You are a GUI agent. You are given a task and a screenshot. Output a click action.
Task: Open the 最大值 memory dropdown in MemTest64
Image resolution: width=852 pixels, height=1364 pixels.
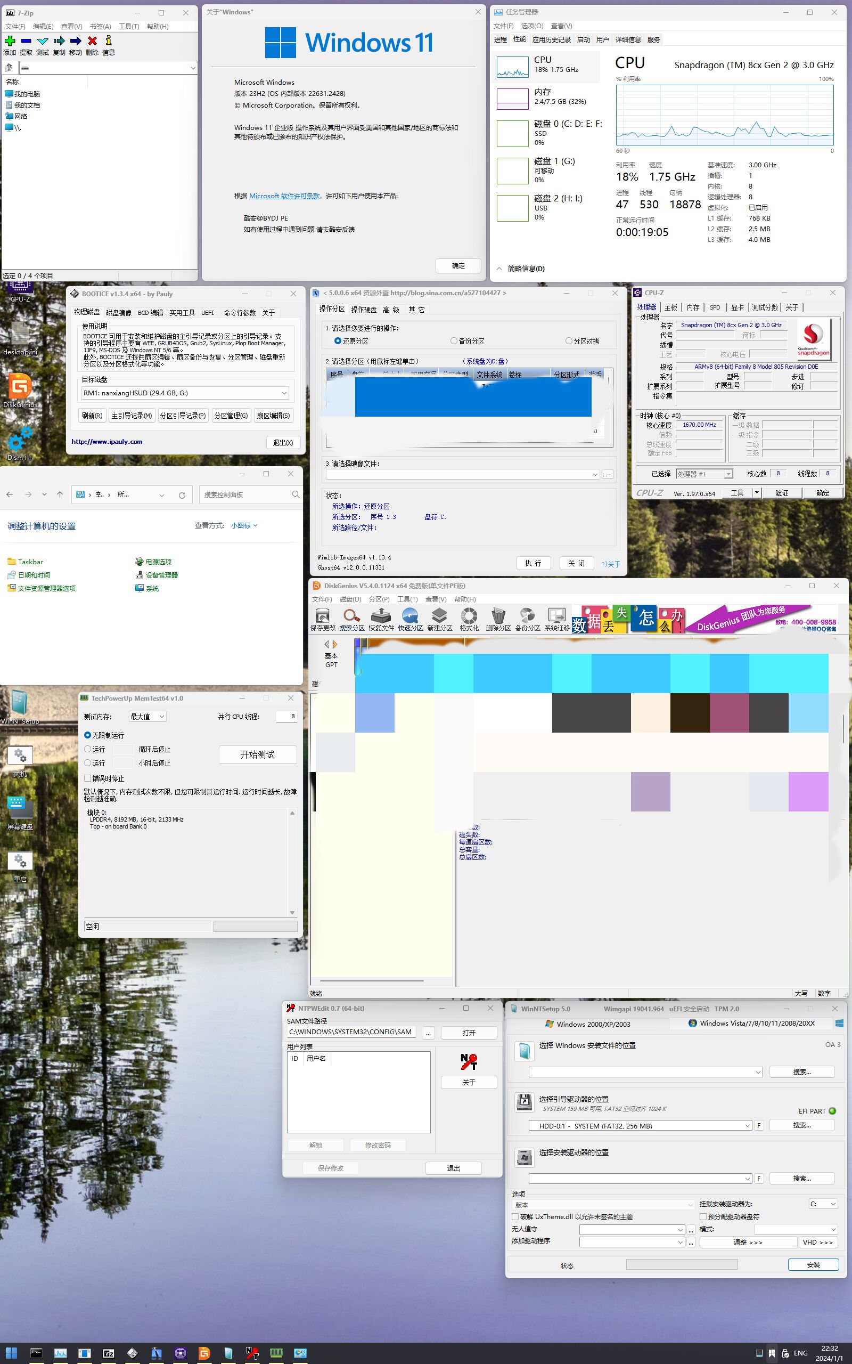pos(147,717)
